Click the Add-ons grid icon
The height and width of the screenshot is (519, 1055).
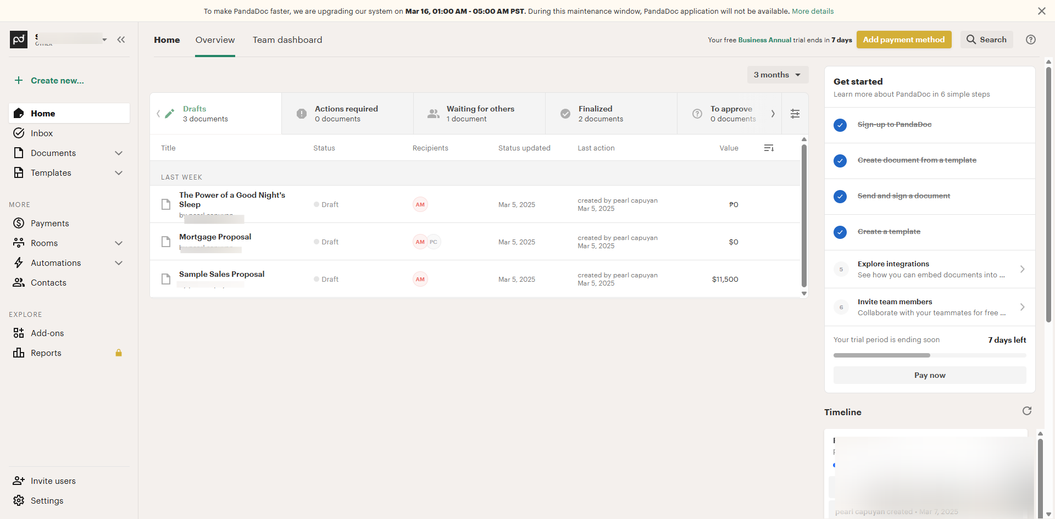(19, 333)
